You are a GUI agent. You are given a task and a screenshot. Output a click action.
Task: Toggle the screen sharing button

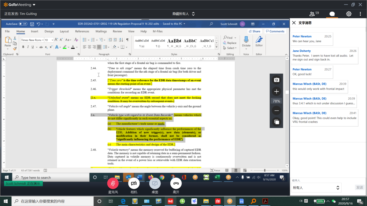point(155,183)
